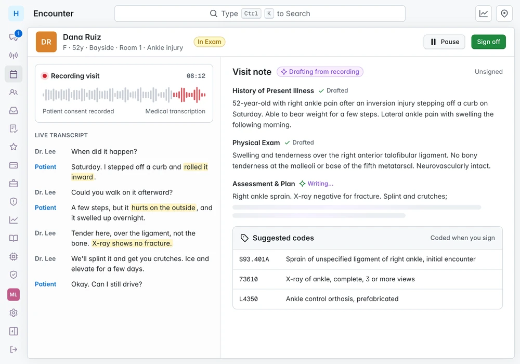Click 'When did it happen?' transcript line
The height and width of the screenshot is (364, 520).
click(104, 152)
